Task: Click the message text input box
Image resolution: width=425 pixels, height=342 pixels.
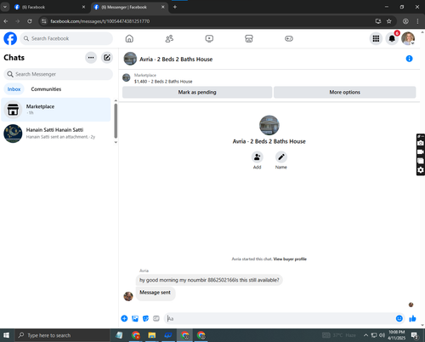Action: tap(280, 318)
